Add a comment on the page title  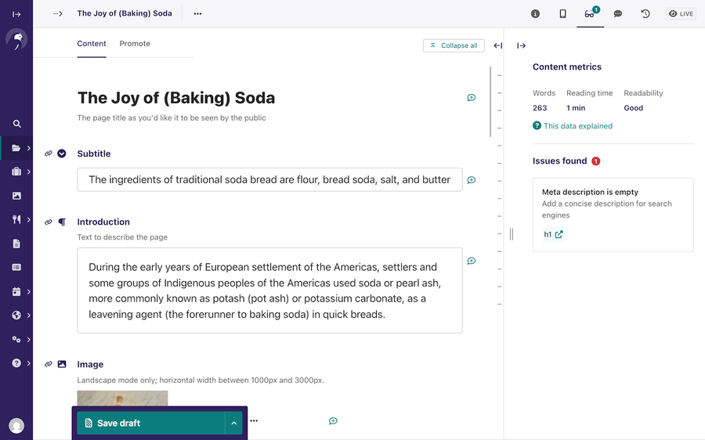472,98
